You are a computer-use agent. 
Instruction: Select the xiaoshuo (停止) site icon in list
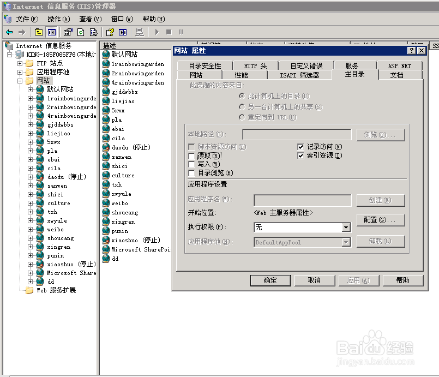pos(106,240)
